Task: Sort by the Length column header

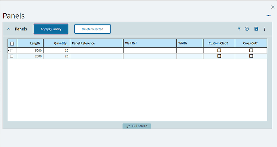Action: pos(30,43)
